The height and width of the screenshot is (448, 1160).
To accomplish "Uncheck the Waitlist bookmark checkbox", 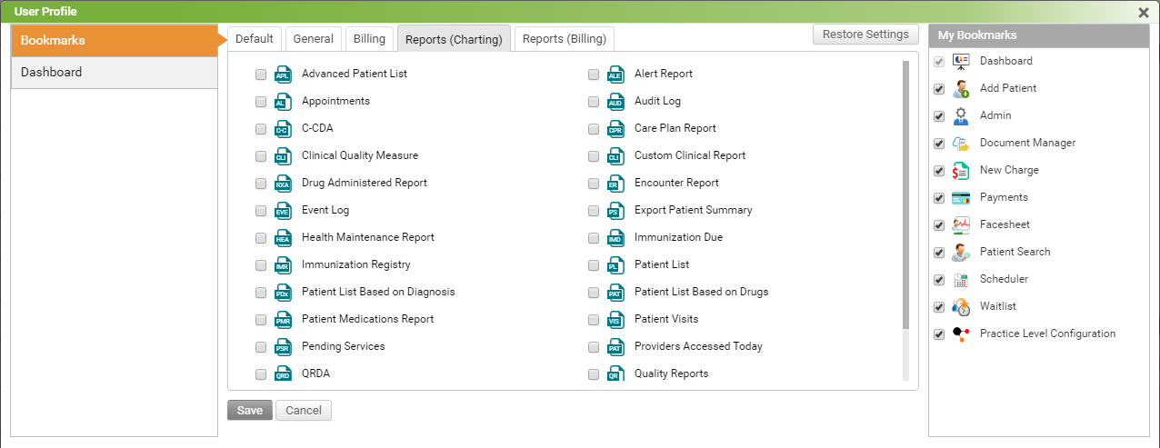I will pos(939,307).
